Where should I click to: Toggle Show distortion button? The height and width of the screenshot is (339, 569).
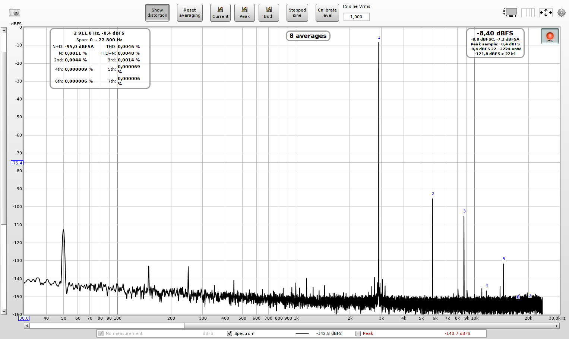157,13
